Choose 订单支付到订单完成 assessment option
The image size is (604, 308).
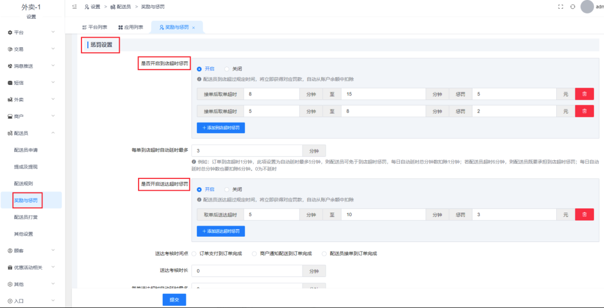(x=195, y=254)
